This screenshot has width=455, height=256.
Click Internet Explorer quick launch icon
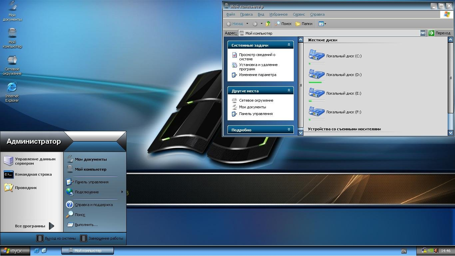coord(37,251)
